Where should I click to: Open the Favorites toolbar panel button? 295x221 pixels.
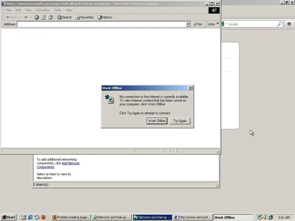tap(84, 17)
